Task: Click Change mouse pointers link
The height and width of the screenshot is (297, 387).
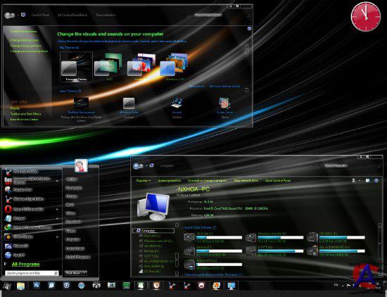Action: (25, 46)
